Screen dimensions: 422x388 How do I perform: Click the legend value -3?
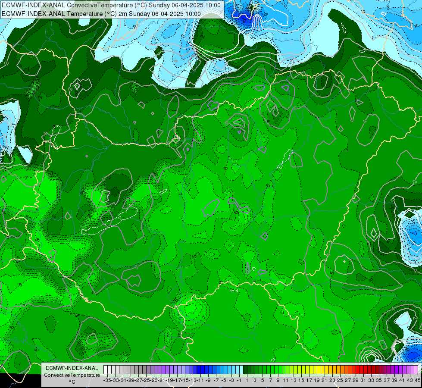231,380
